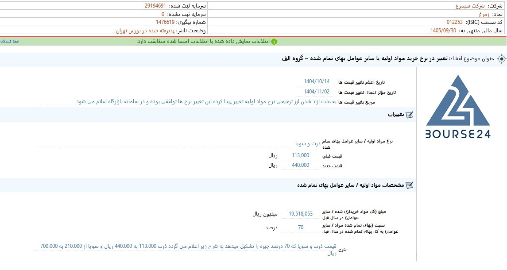This screenshot has width=507, height=270.
Task: Select the ISIC industry code 012253
Action: tap(455, 22)
